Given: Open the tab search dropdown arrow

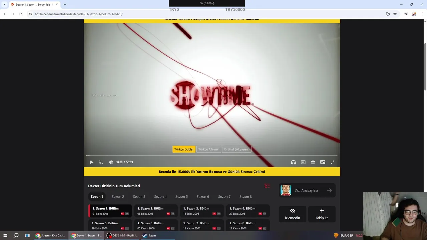Looking at the screenshot, I should pos(4,4).
